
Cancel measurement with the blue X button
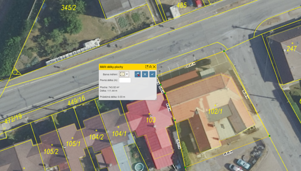tap(145, 74)
